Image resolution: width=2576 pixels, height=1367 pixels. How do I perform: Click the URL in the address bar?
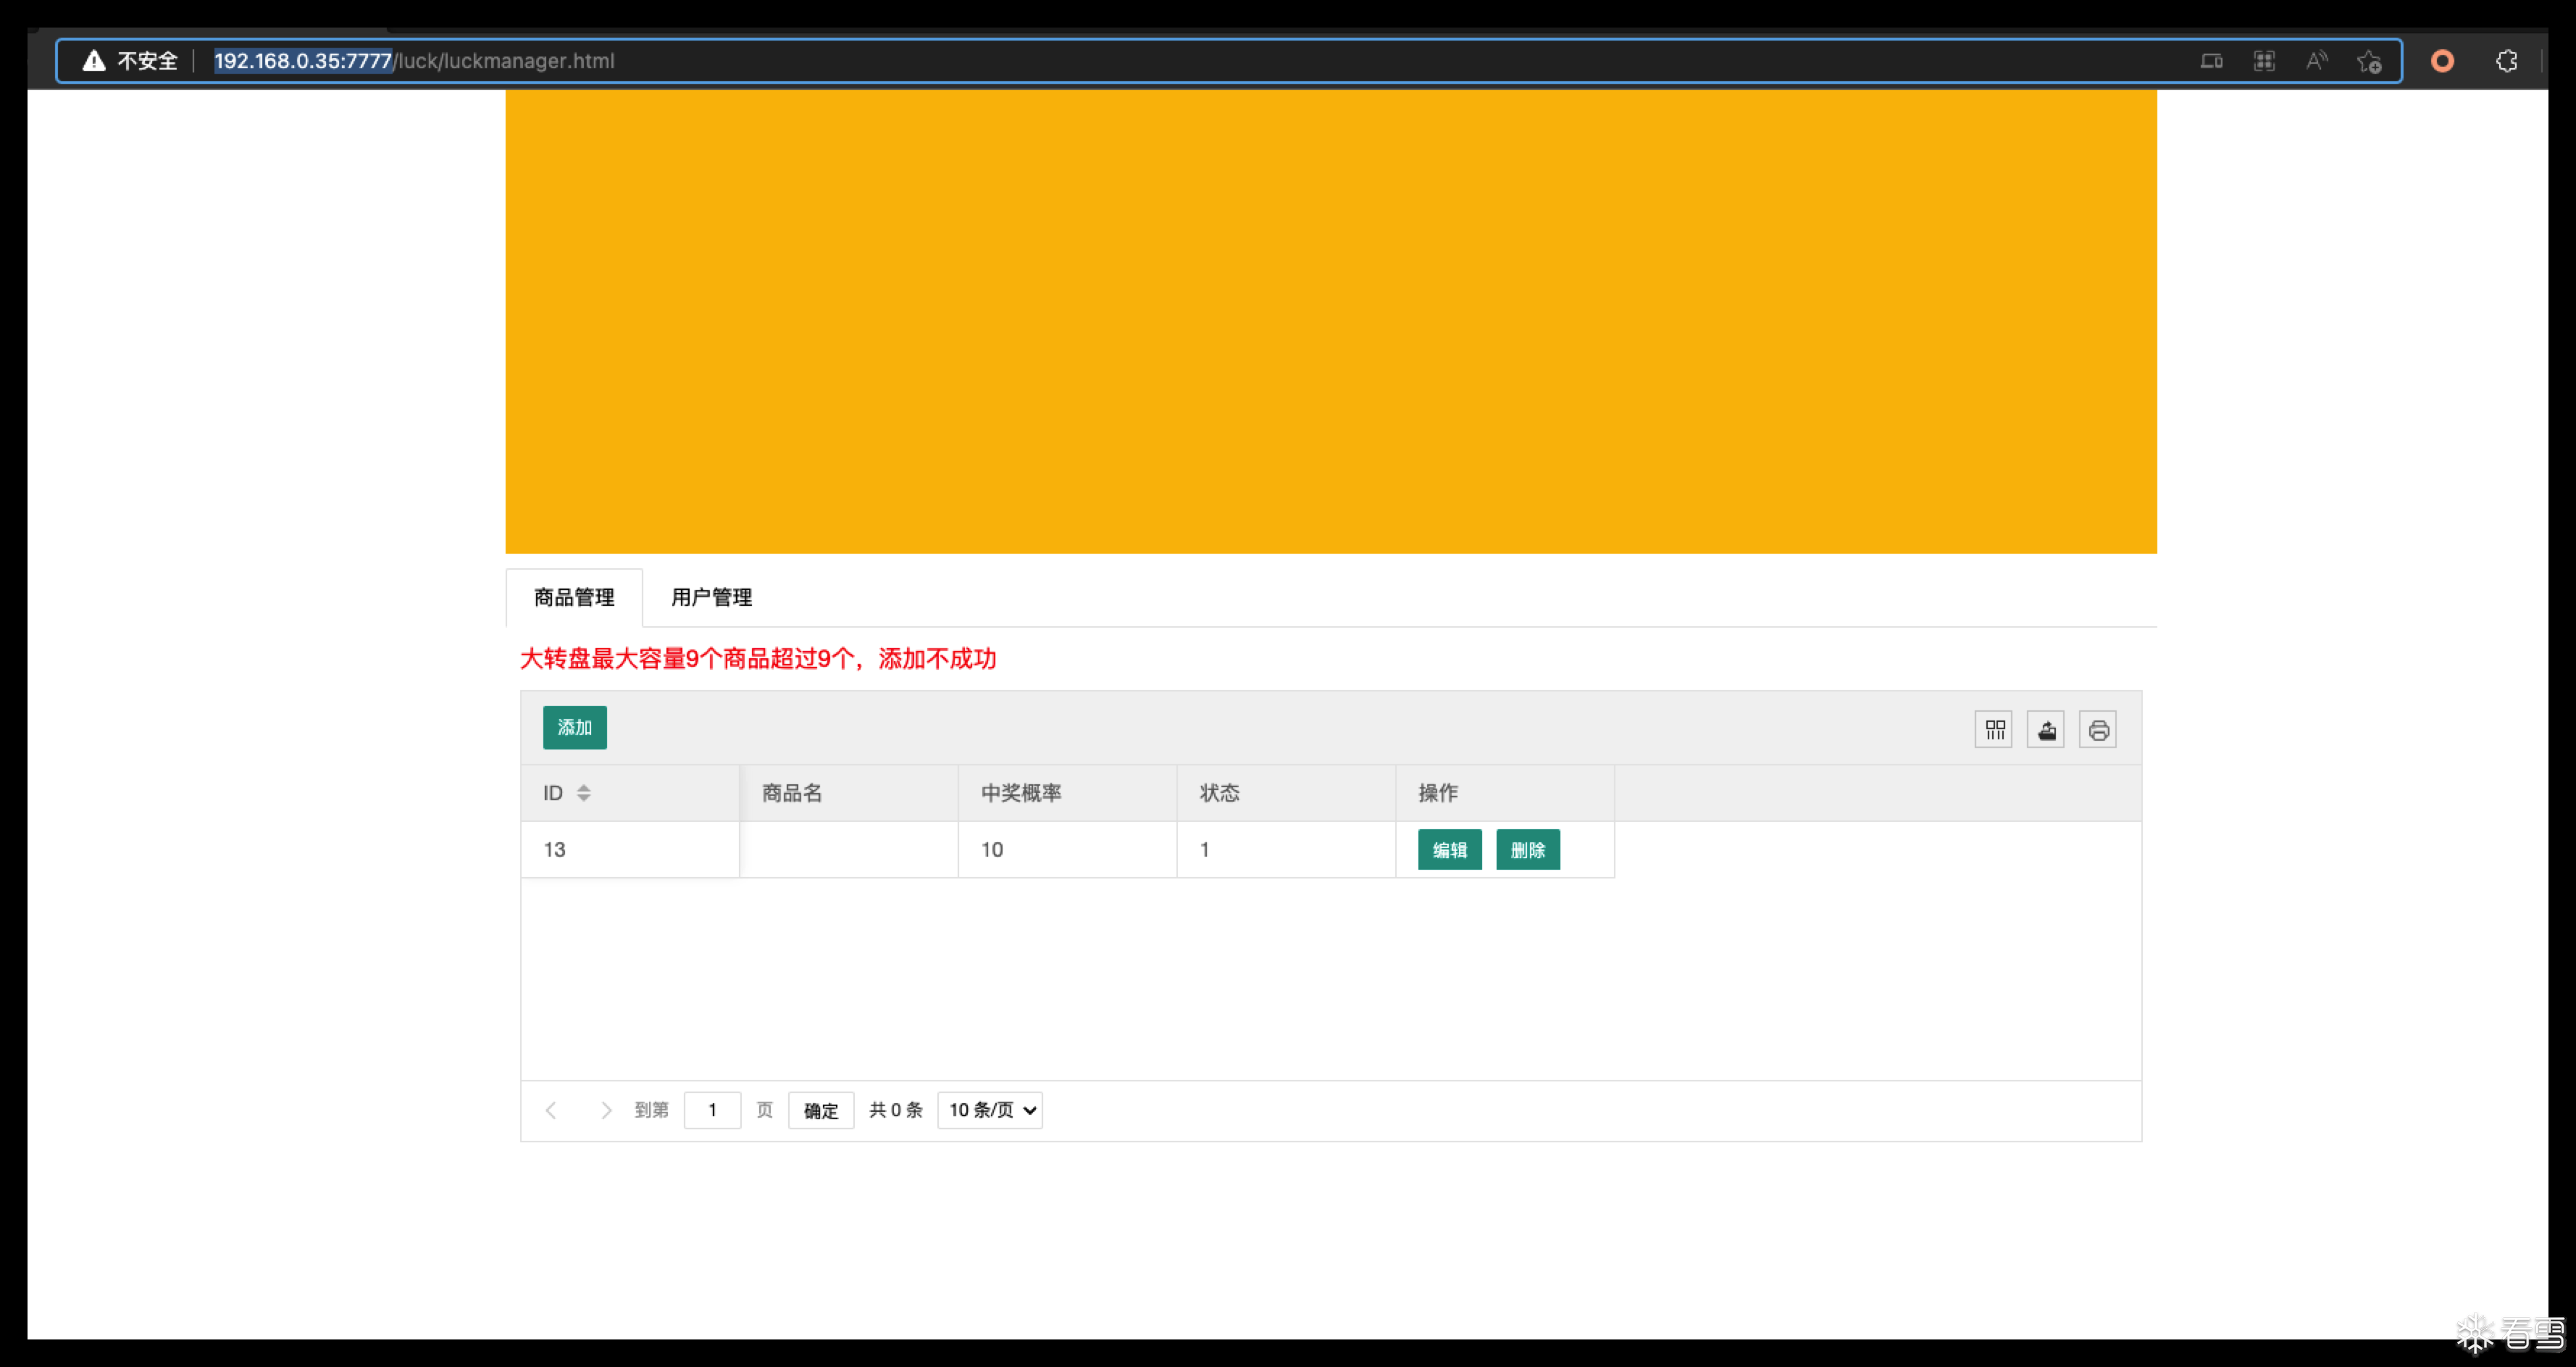pos(414,61)
